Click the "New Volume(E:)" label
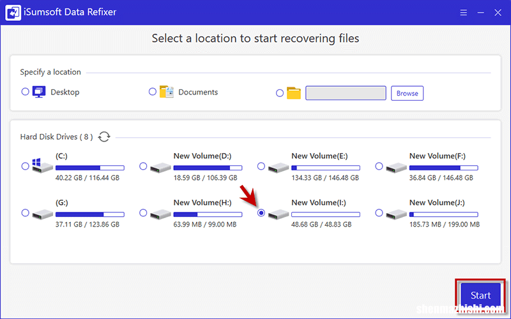Image resolution: width=511 pixels, height=319 pixels. (x=319, y=156)
